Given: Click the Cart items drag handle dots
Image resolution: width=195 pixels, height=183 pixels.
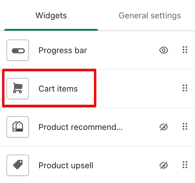Looking at the screenshot, I should [x=185, y=88].
